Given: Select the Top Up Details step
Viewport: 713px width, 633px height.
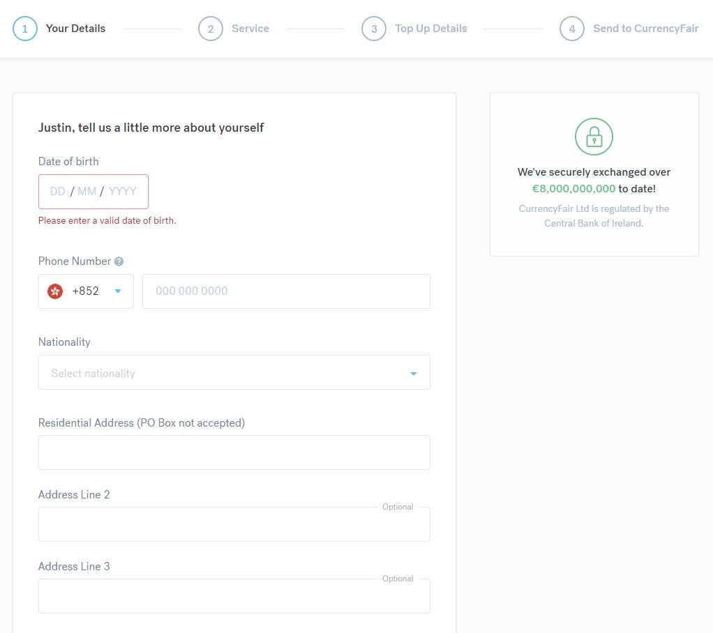Looking at the screenshot, I should tap(430, 29).
